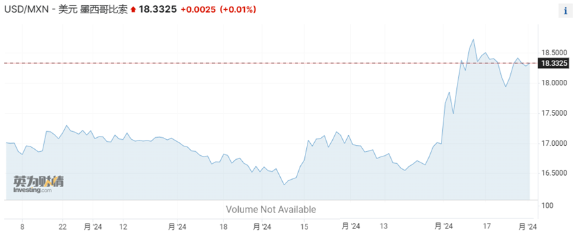
Task: Click the 17.5000 price axis label
Action: coord(554,113)
